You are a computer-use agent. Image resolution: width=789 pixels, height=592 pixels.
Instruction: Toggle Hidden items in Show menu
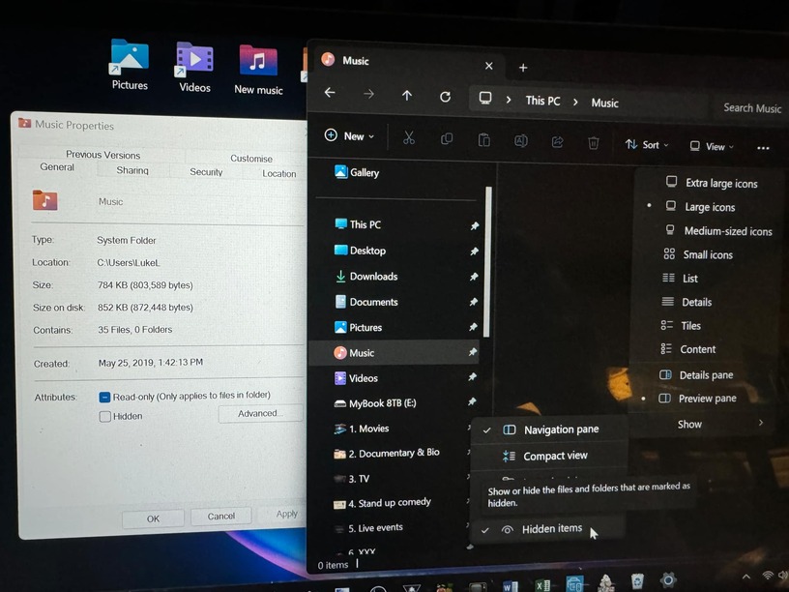click(x=548, y=529)
